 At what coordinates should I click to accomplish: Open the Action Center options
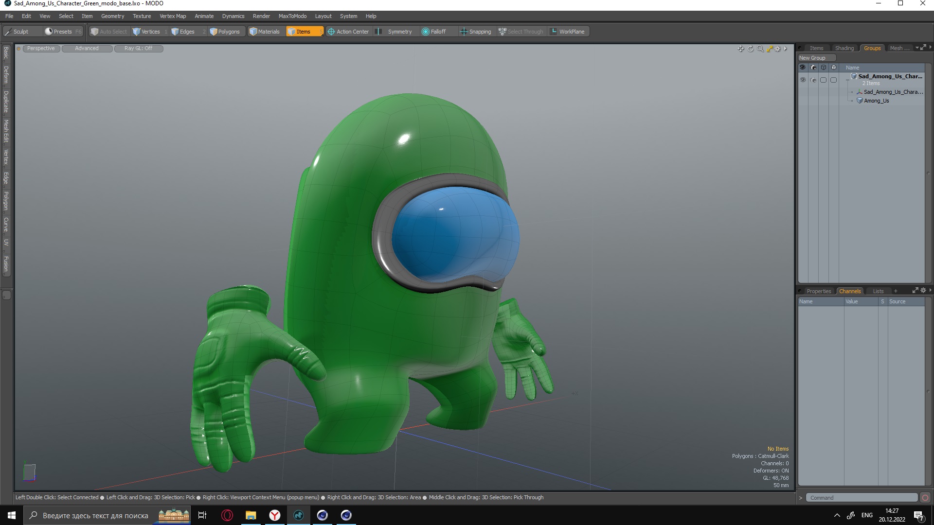click(x=348, y=32)
